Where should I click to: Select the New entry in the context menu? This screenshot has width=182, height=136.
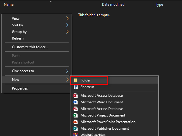16,80
